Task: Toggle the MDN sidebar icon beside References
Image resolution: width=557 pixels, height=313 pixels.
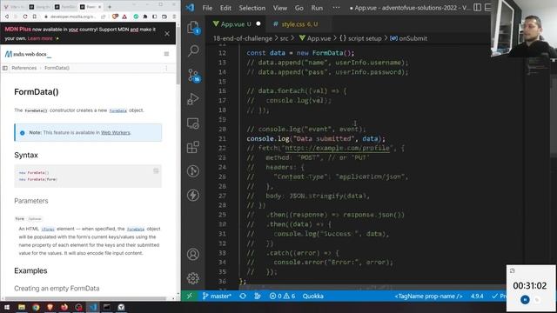Action: pos(5,68)
